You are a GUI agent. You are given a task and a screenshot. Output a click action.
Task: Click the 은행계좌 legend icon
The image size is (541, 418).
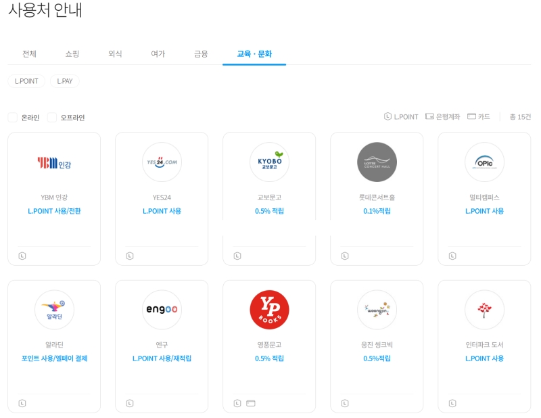click(429, 116)
